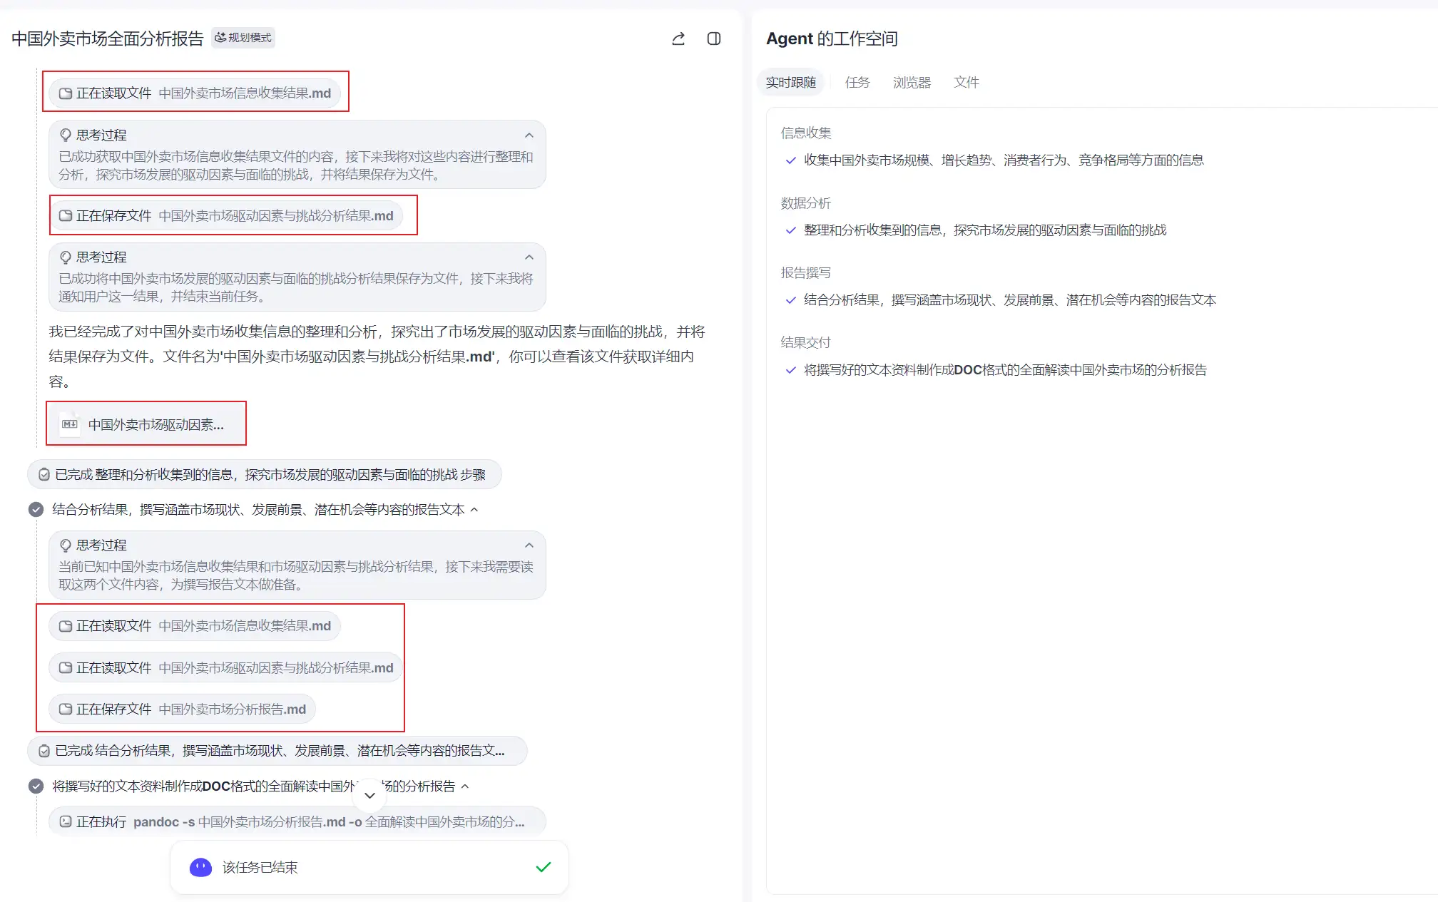Screen dimensions: 1438x902
Task: Open the 任务 tab
Action: click(857, 83)
